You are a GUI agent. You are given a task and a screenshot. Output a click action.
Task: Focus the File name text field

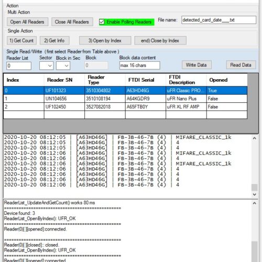pyautogui.click(x=219, y=20)
